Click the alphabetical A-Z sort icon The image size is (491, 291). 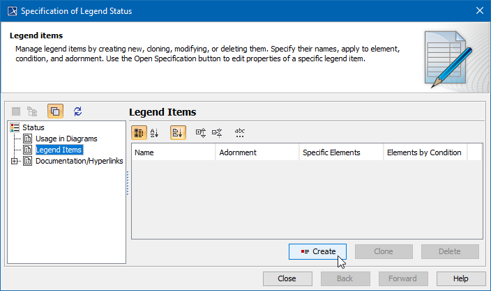click(x=154, y=133)
